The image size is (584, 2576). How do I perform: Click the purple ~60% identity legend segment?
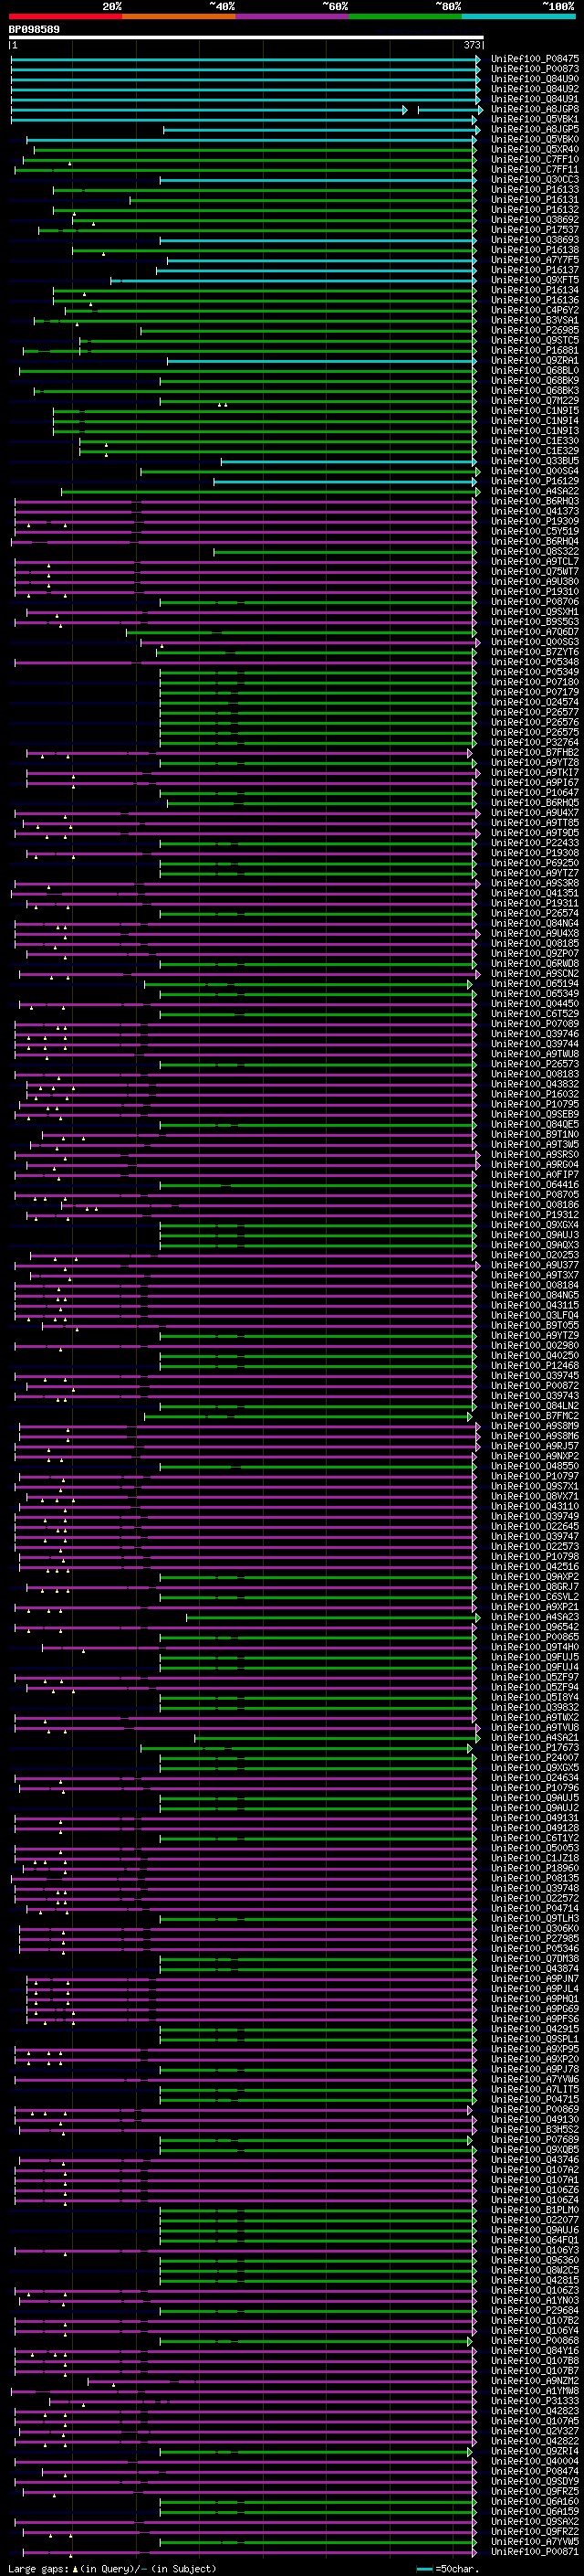[x=293, y=16]
